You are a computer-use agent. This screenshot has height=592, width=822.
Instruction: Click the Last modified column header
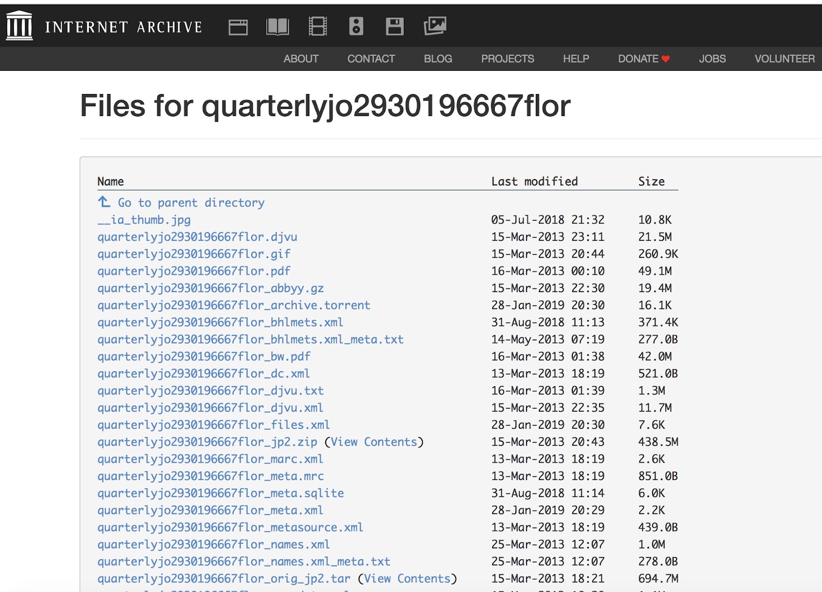tap(534, 181)
